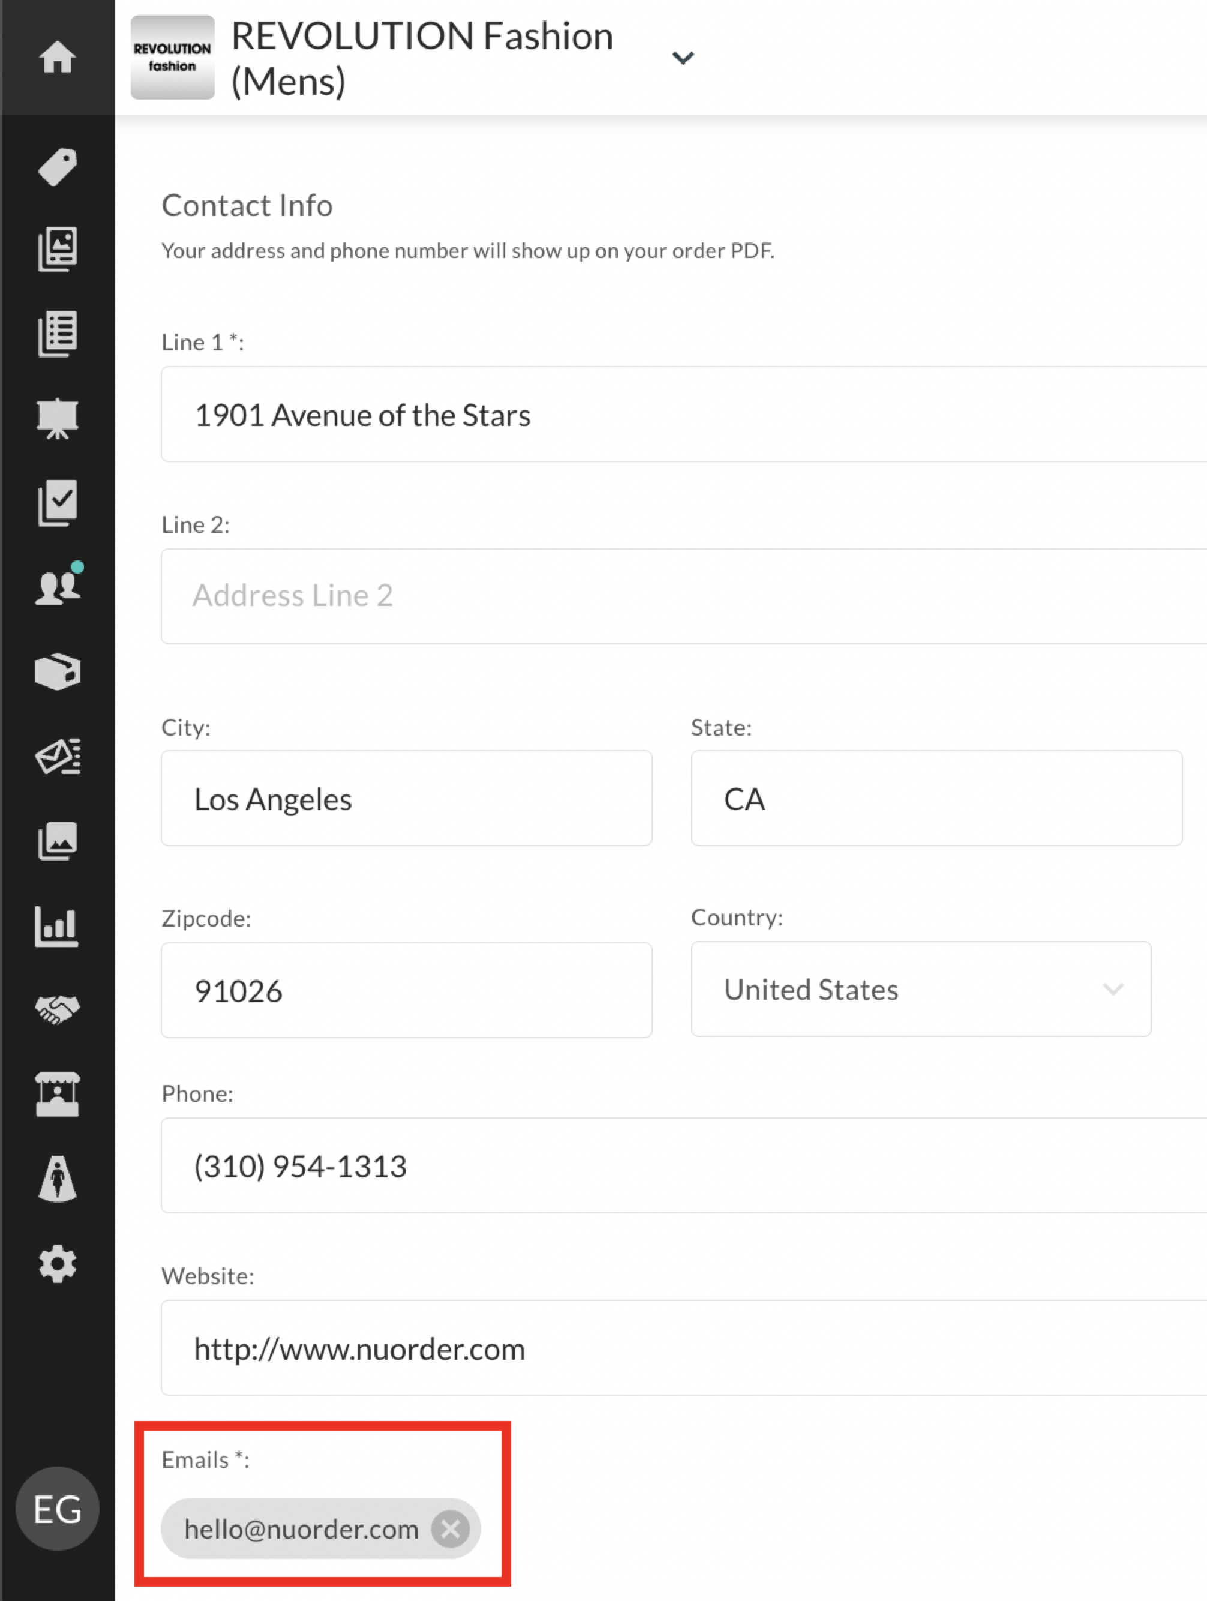This screenshot has width=1207, height=1601.
Task: Select the REVOLUTION fashion logo thumbnail
Action: tap(172, 57)
